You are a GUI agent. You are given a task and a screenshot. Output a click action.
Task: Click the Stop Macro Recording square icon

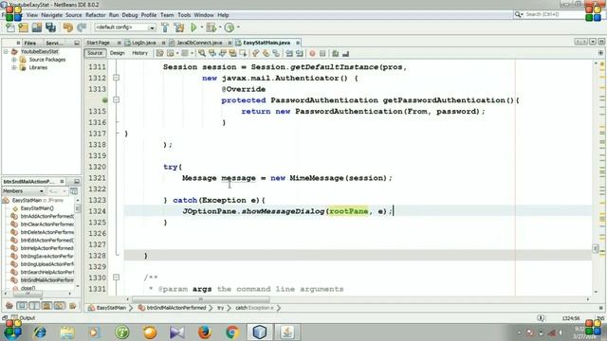(x=322, y=53)
